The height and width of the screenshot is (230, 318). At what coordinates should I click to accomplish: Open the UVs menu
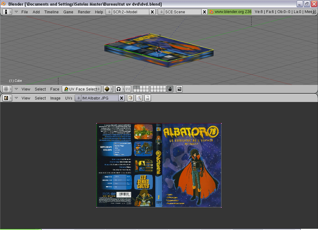pos(69,98)
